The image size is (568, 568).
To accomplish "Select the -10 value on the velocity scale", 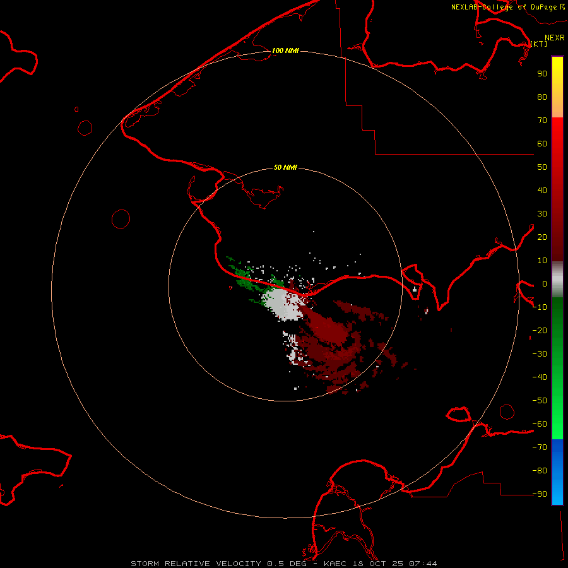I will pos(540,307).
